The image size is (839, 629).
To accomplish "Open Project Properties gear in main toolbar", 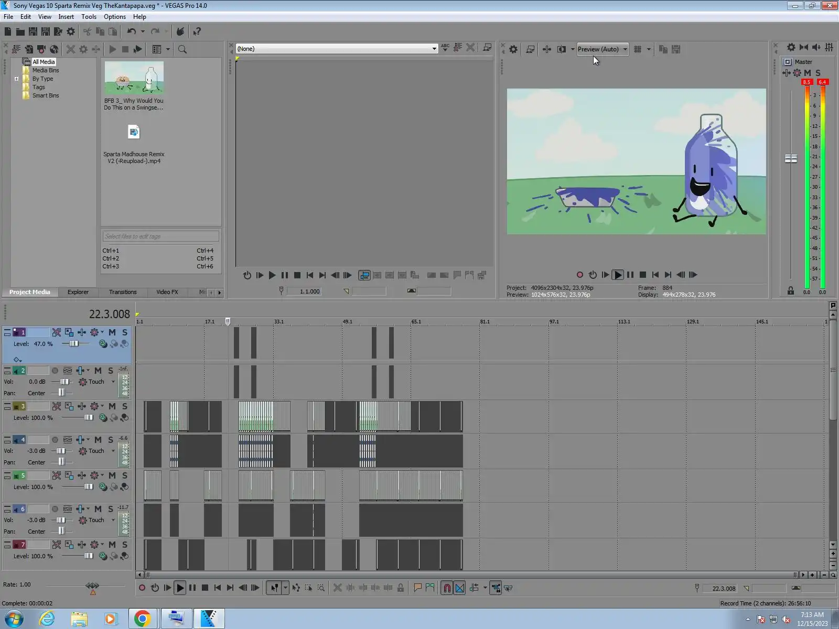I will tap(71, 32).
